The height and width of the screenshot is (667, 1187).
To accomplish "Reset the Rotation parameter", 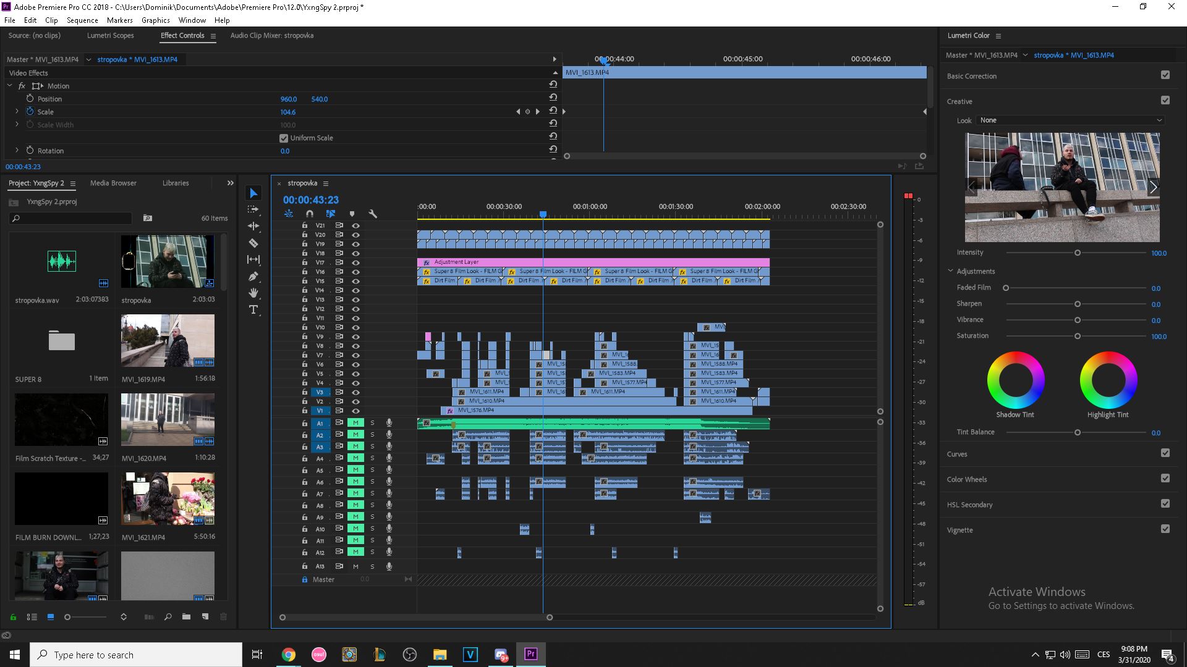I will point(553,149).
